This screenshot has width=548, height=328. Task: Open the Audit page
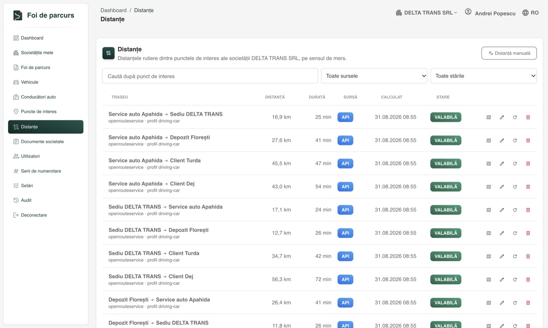[x=46, y=200]
